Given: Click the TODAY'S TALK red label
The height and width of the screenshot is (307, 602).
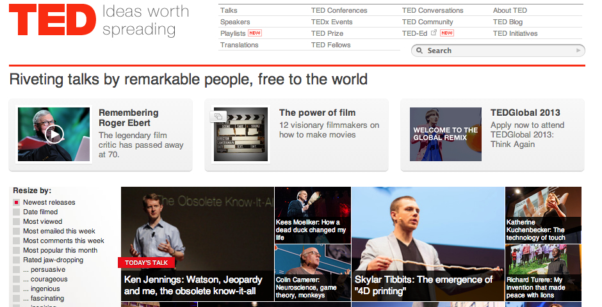Looking at the screenshot, I should 146,262.
